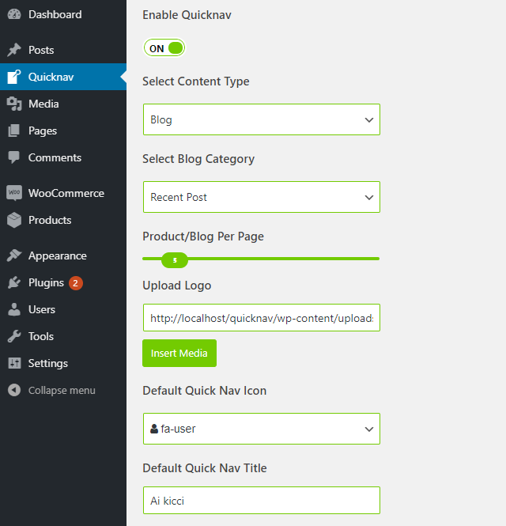Open the Default Quick Nav Icon dropdown
Viewport: 506px width, 526px height.
(262, 429)
